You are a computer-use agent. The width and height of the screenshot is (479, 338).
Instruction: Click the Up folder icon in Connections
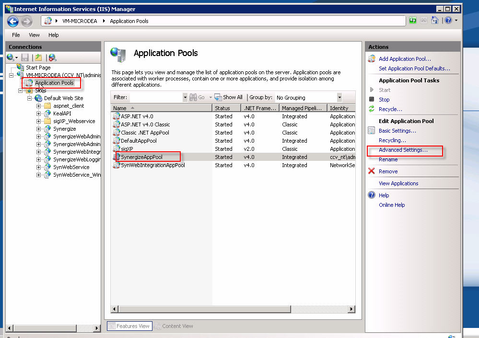click(38, 57)
